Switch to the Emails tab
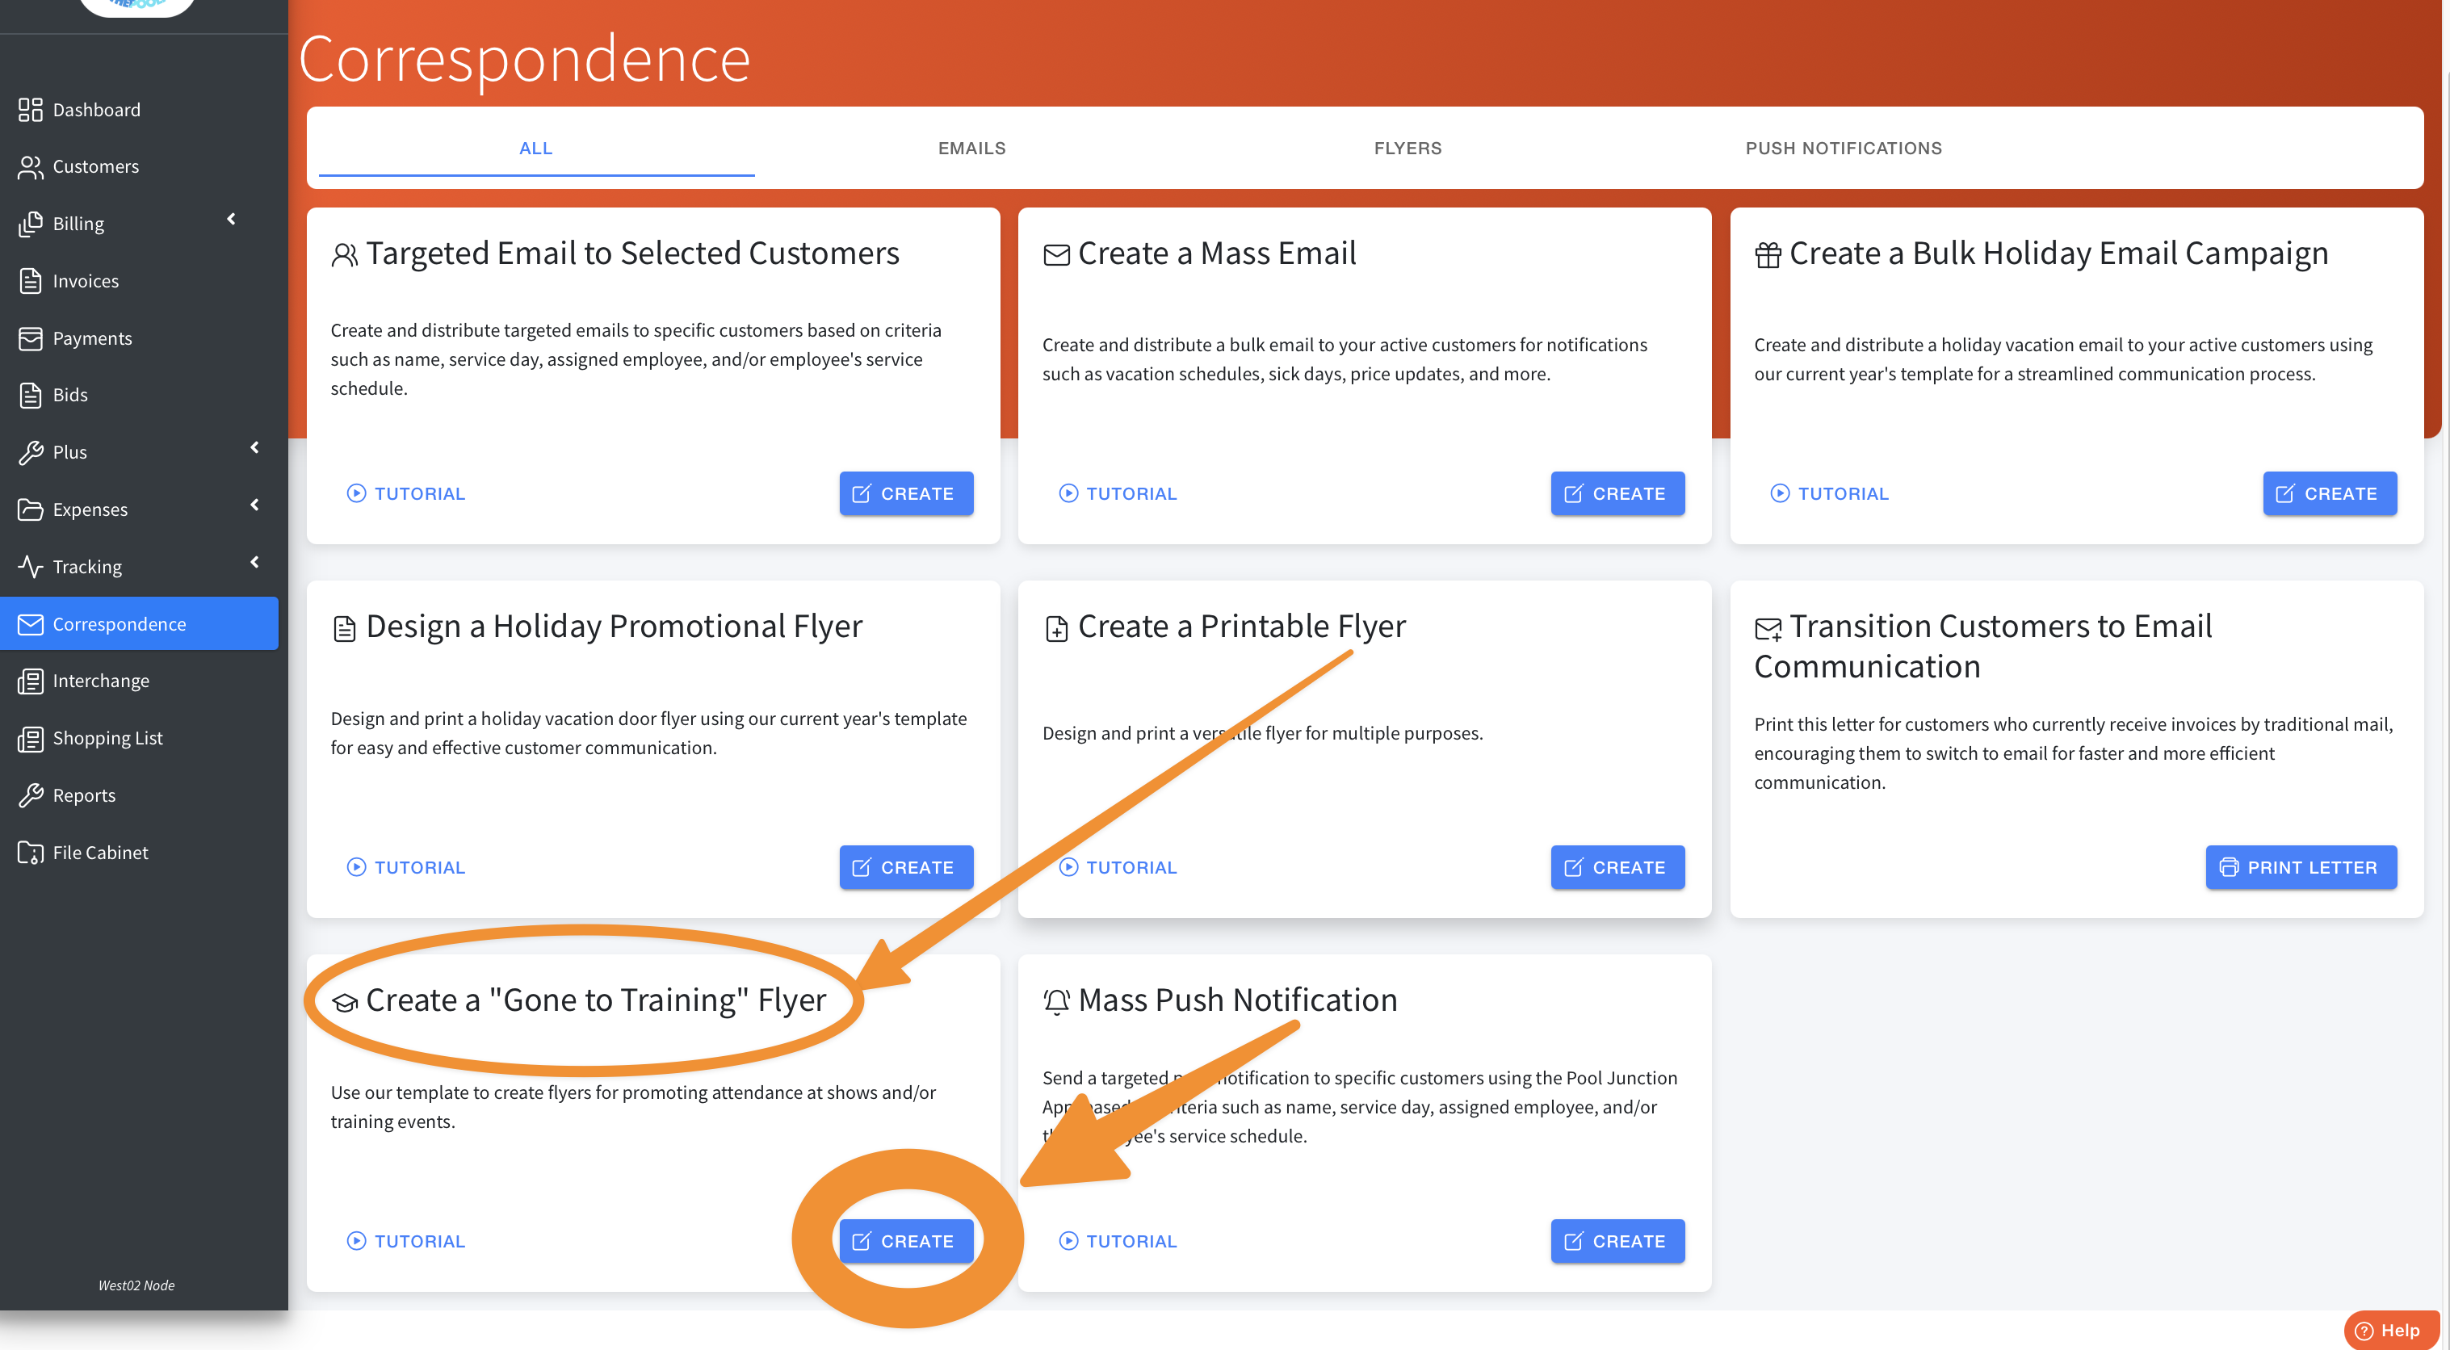This screenshot has height=1350, width=2450. point(971,149)
